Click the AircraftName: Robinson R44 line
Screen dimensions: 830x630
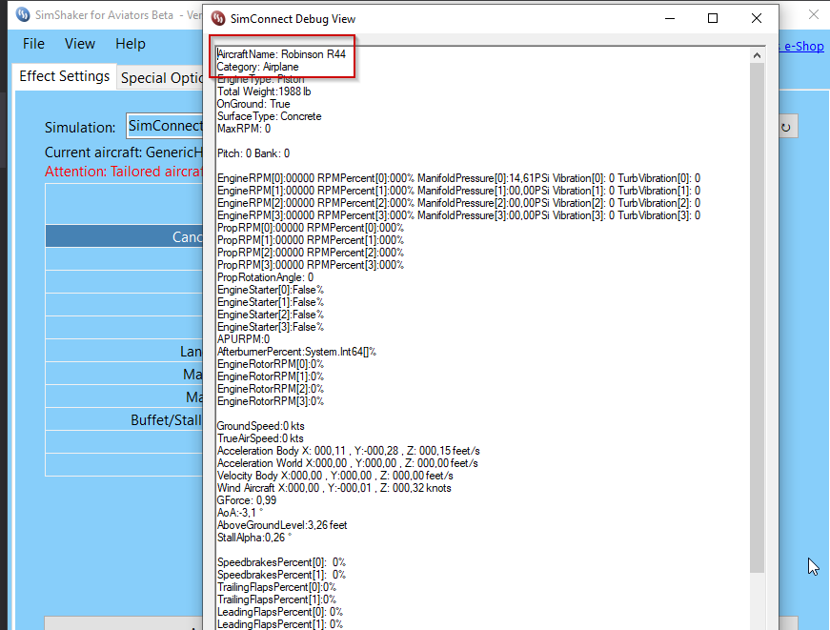pyautogui.click(x=281, y=54)
